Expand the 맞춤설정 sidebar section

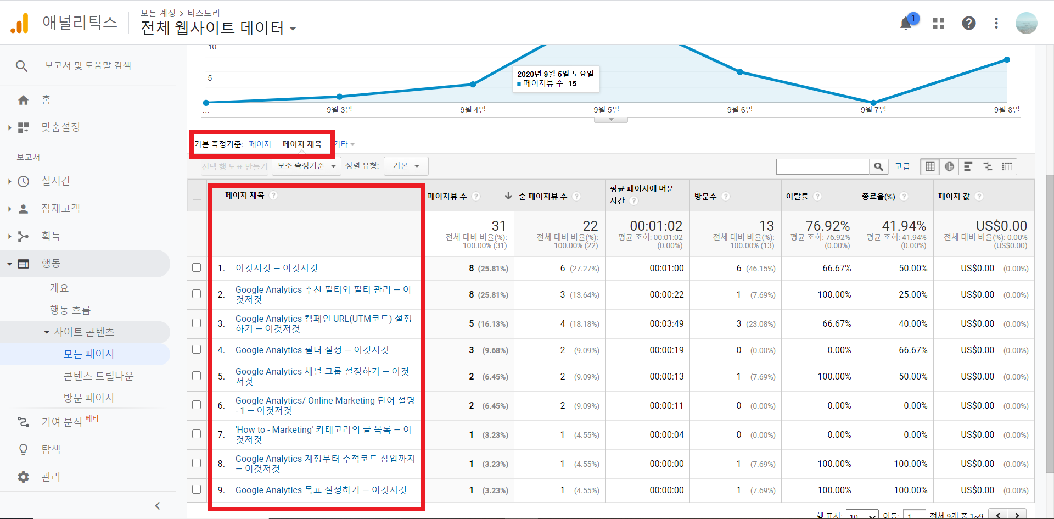point(9,127)
